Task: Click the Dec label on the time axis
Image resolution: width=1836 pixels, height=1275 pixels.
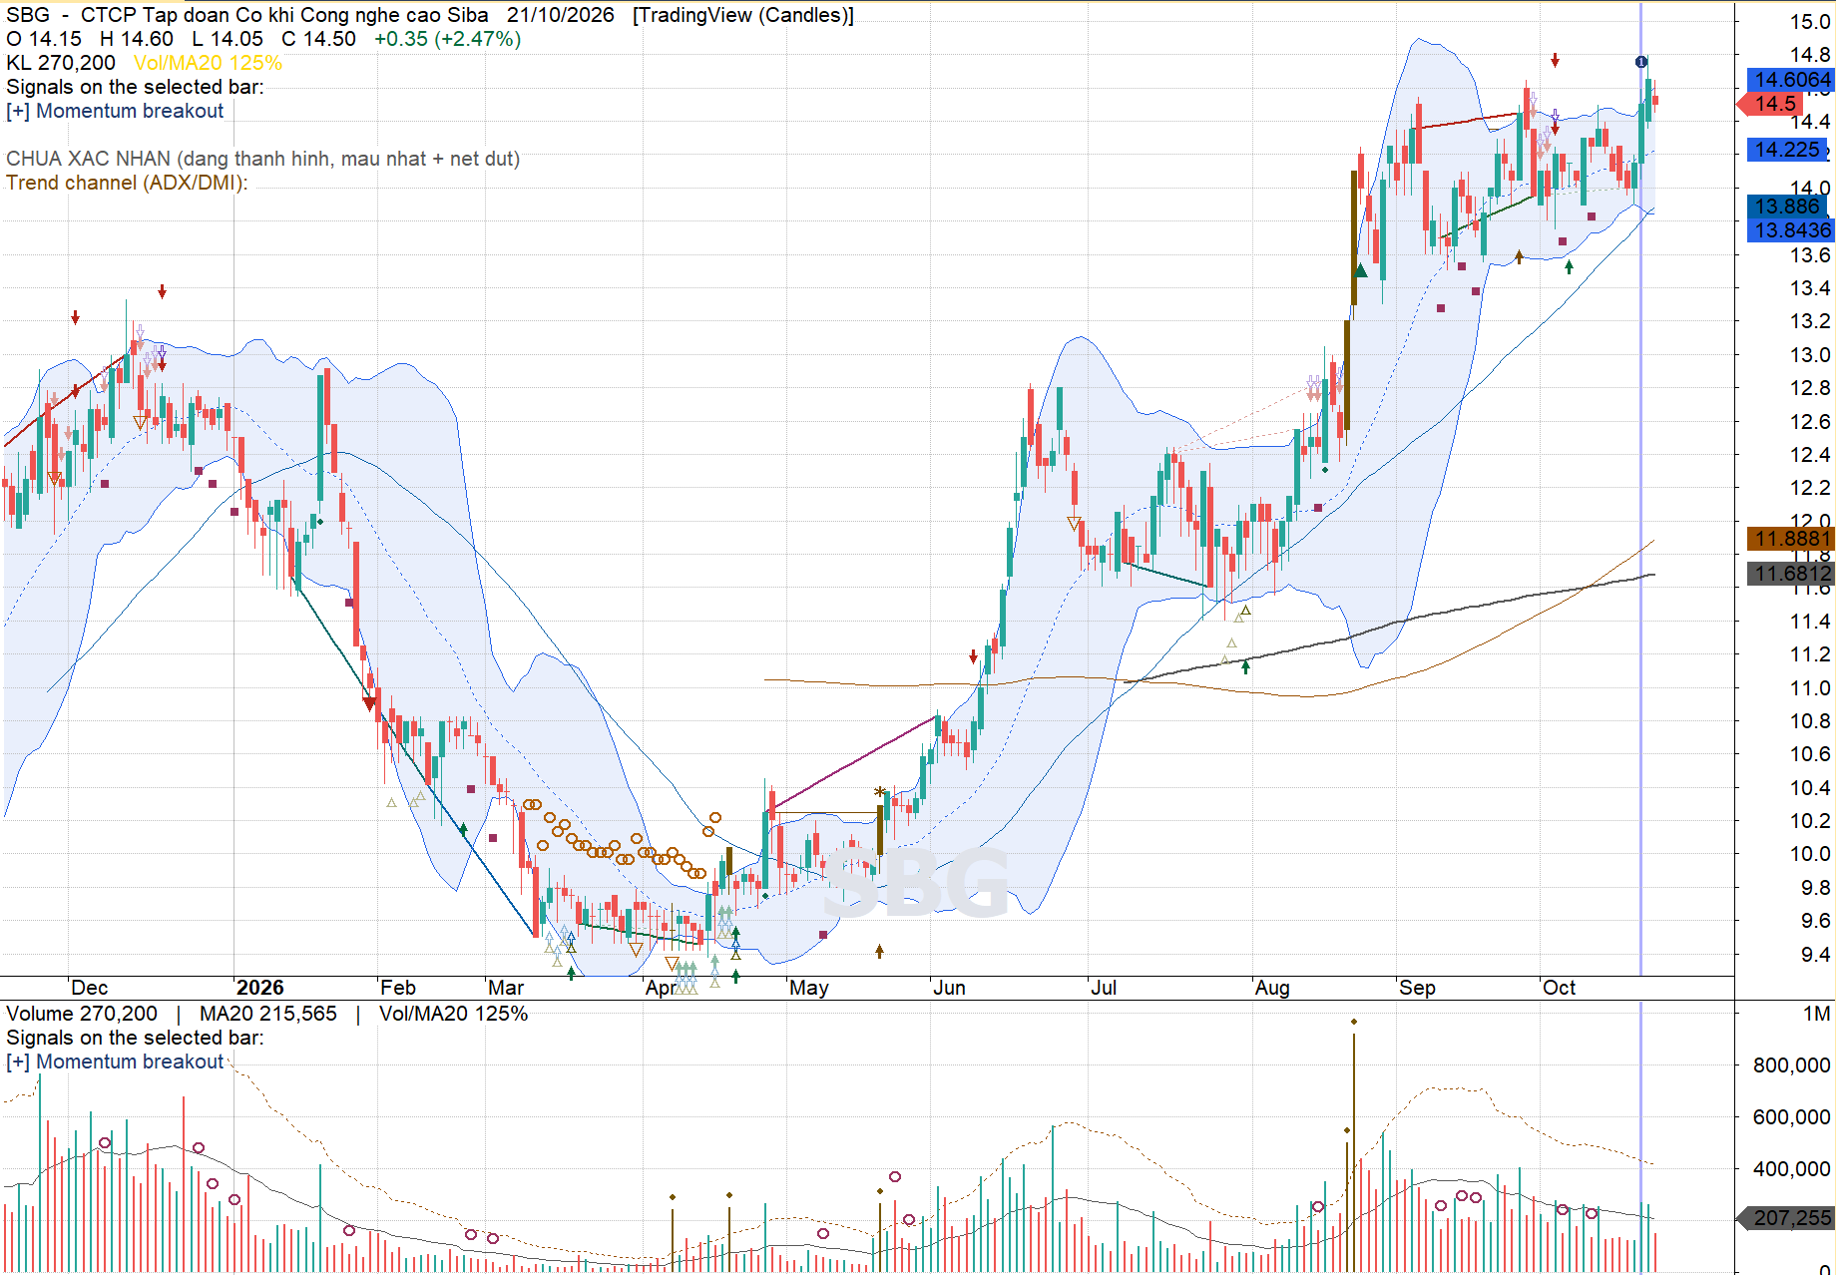Action: click(89, 988)
